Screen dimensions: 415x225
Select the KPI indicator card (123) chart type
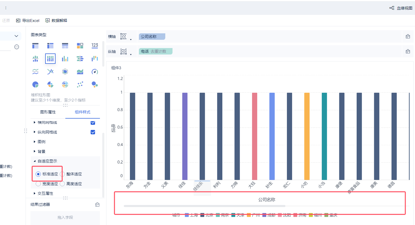(x=95, y=46)
